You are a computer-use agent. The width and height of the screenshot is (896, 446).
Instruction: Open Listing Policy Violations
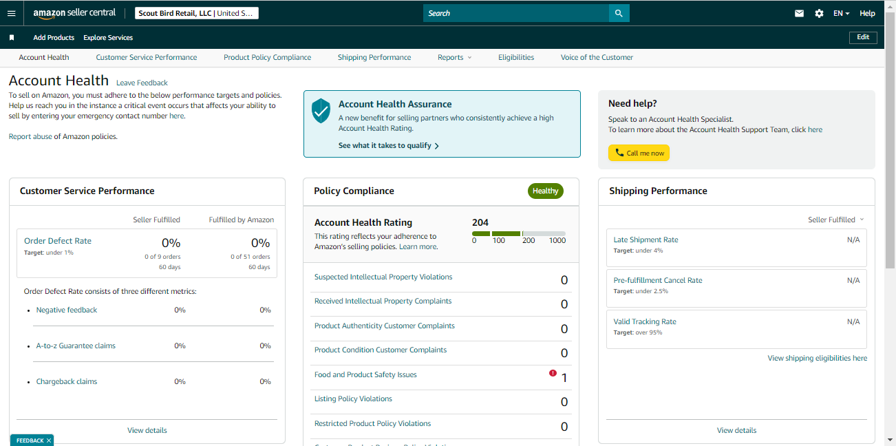click(x=353, y=399)
